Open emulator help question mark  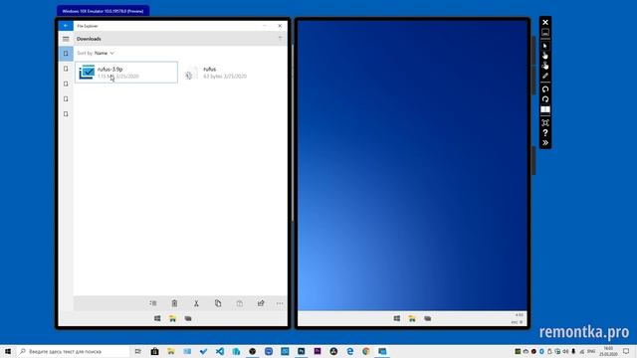[x=545, y=132]
